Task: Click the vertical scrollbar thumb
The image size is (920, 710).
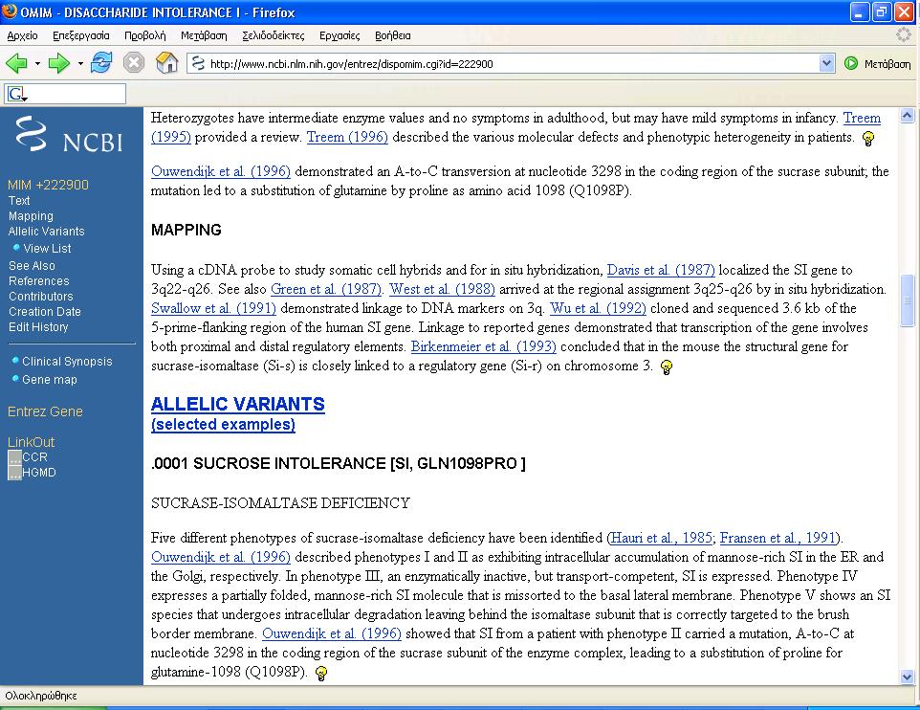Action: point(907,300)
